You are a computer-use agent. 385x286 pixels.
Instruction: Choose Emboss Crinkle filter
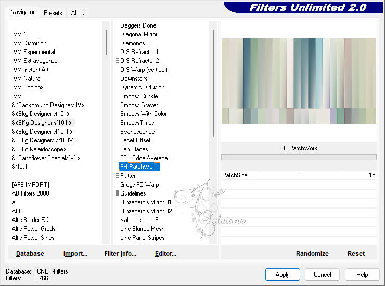pyautogui.click(x=139, y=96)
